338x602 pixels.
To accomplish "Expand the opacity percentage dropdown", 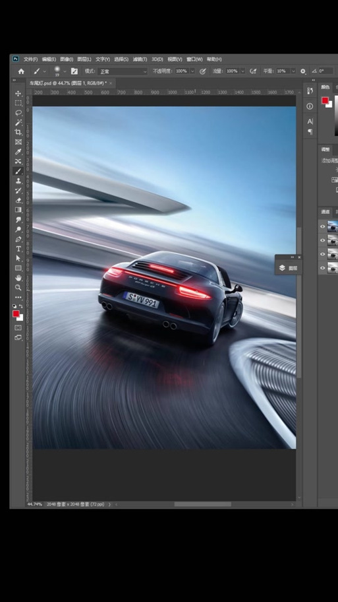I will pyautogui.click(x=192, y=71).
